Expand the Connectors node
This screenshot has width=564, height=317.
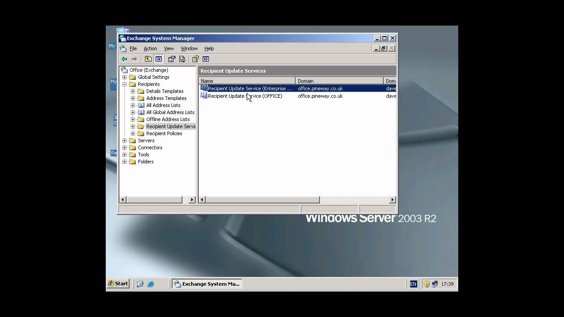124,147
